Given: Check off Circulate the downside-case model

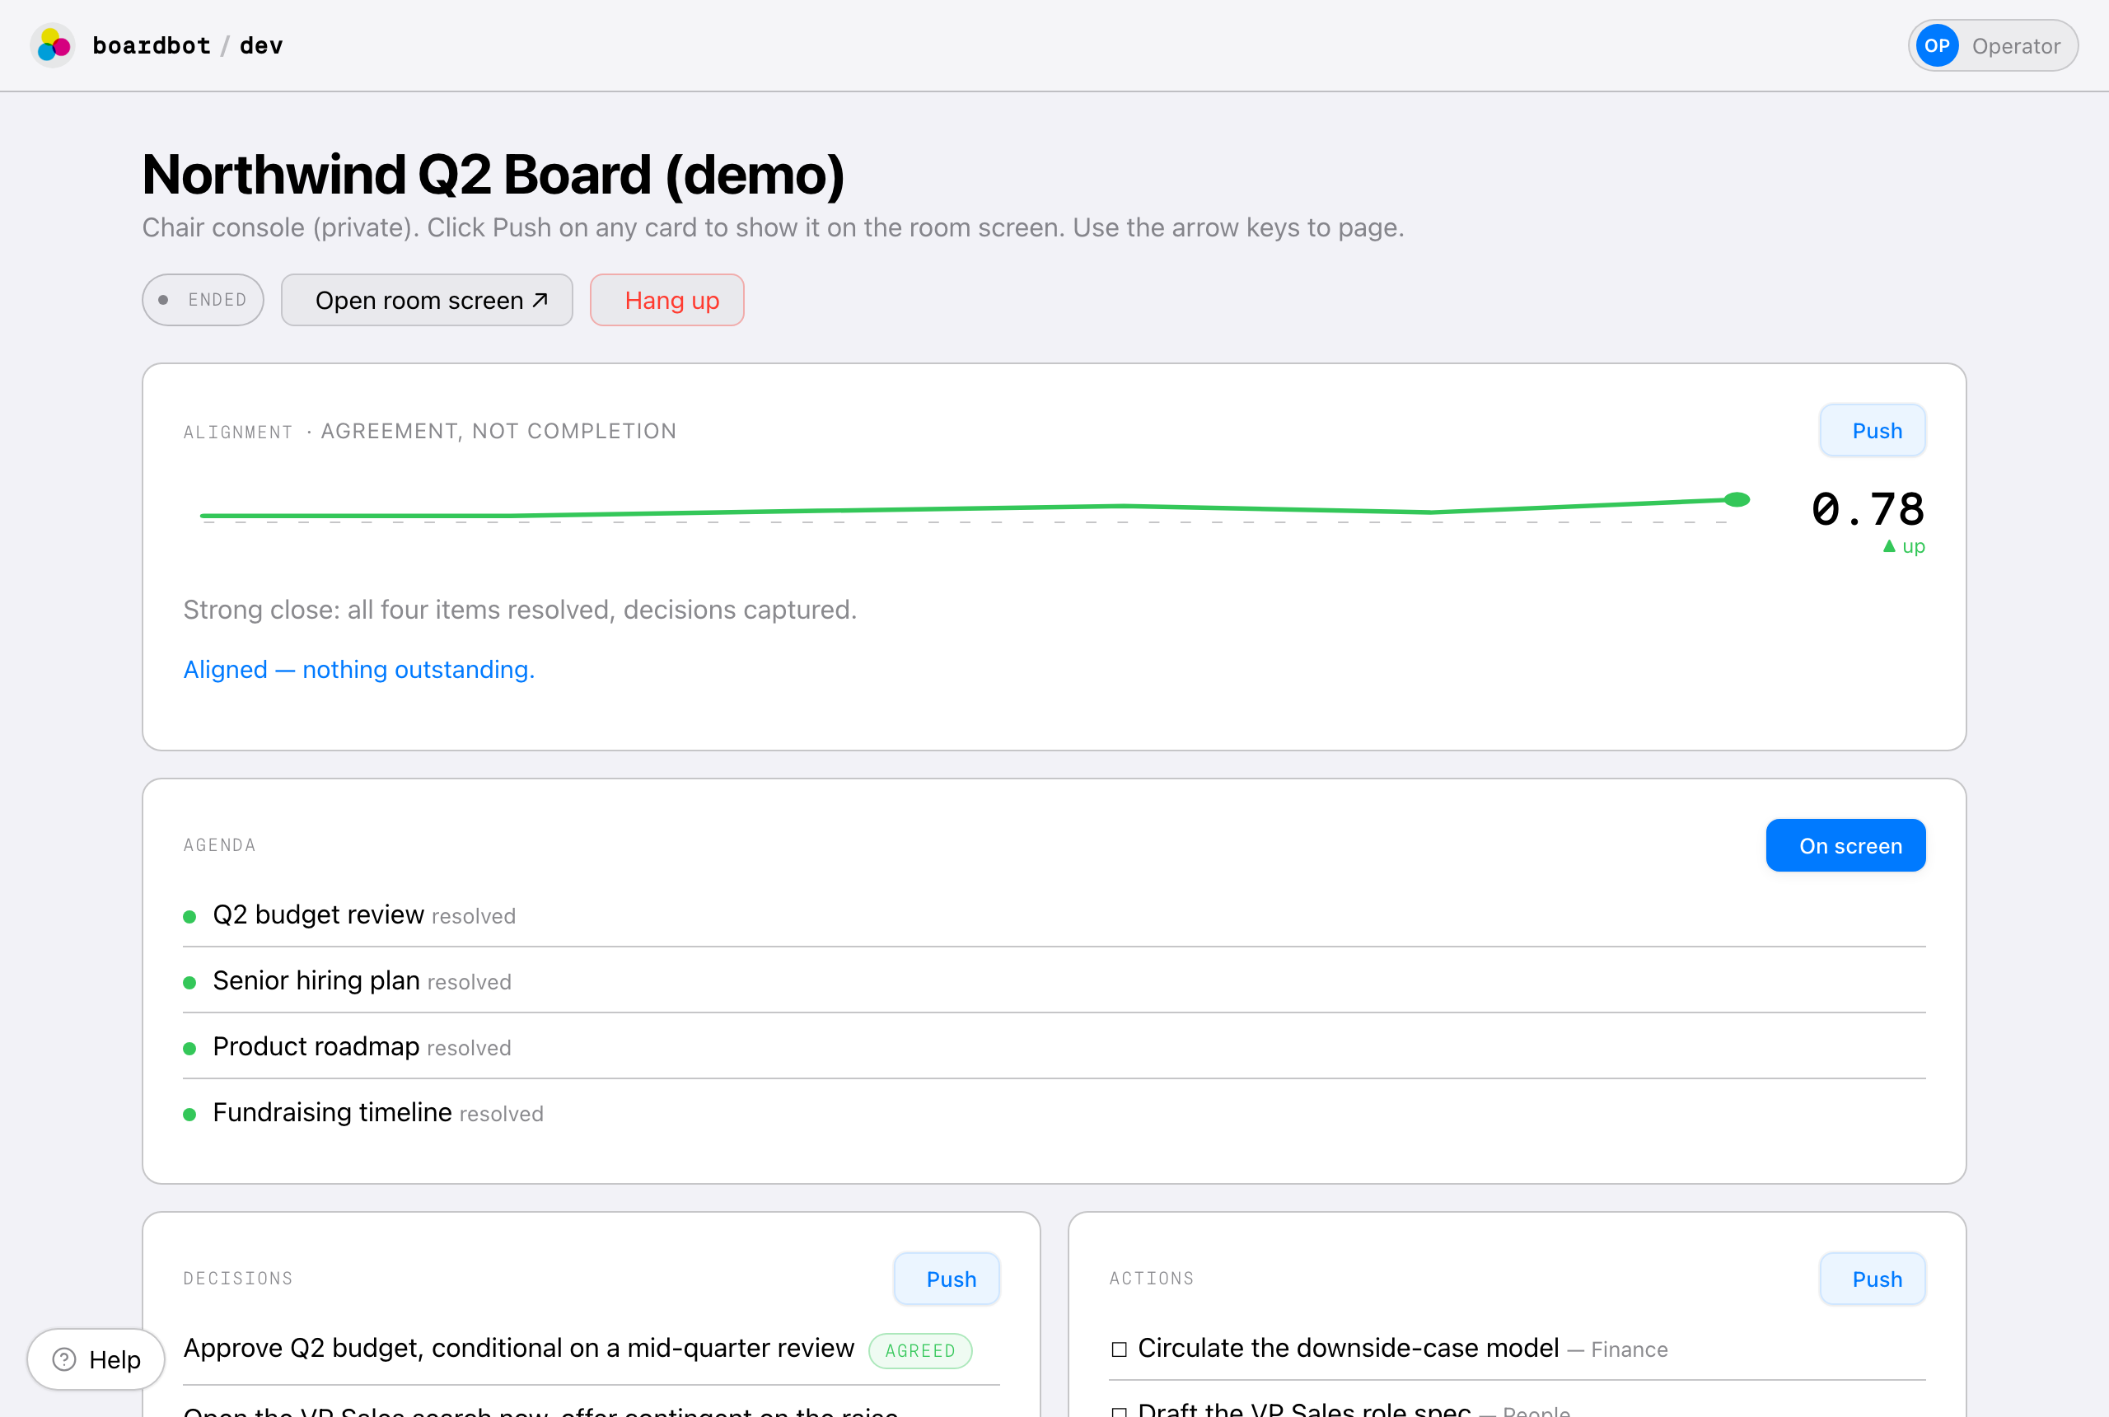Looking at the screenshot, I should point(1119,1349).
